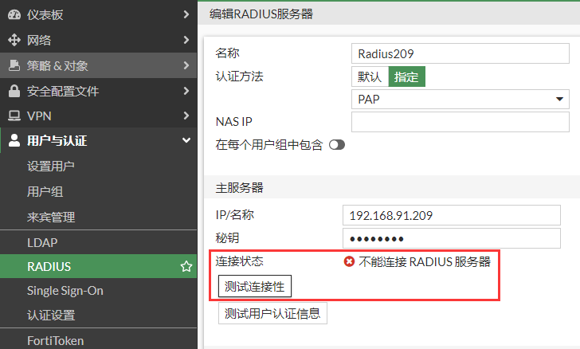The image size is (580, 349).
Task: Click the network cross-arrows icon
Action: (14, 40)
